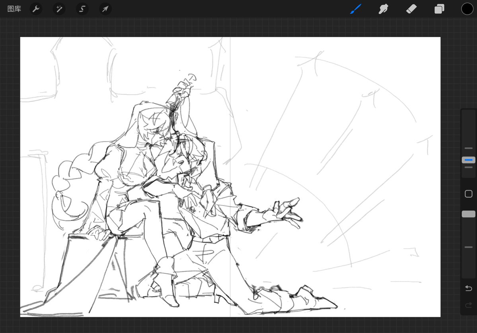The width and height of the screenshot is (477, 333).
Task: Select the Selection tool S icon
Action: tap(82, 9)
